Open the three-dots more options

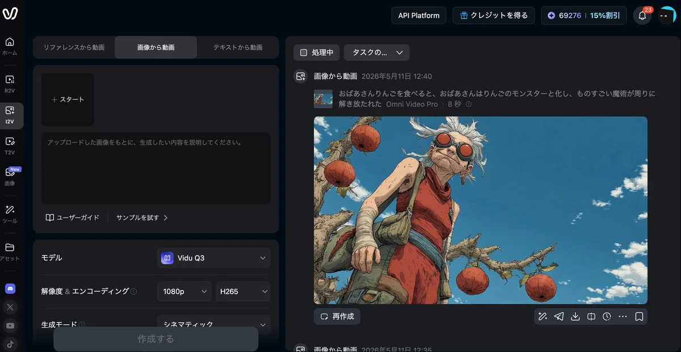tap(623, 316)
